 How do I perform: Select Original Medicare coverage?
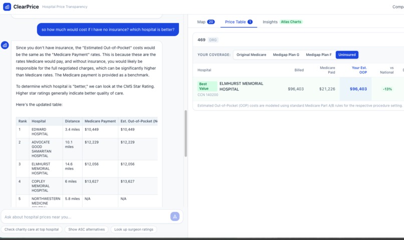coord(251,54)
